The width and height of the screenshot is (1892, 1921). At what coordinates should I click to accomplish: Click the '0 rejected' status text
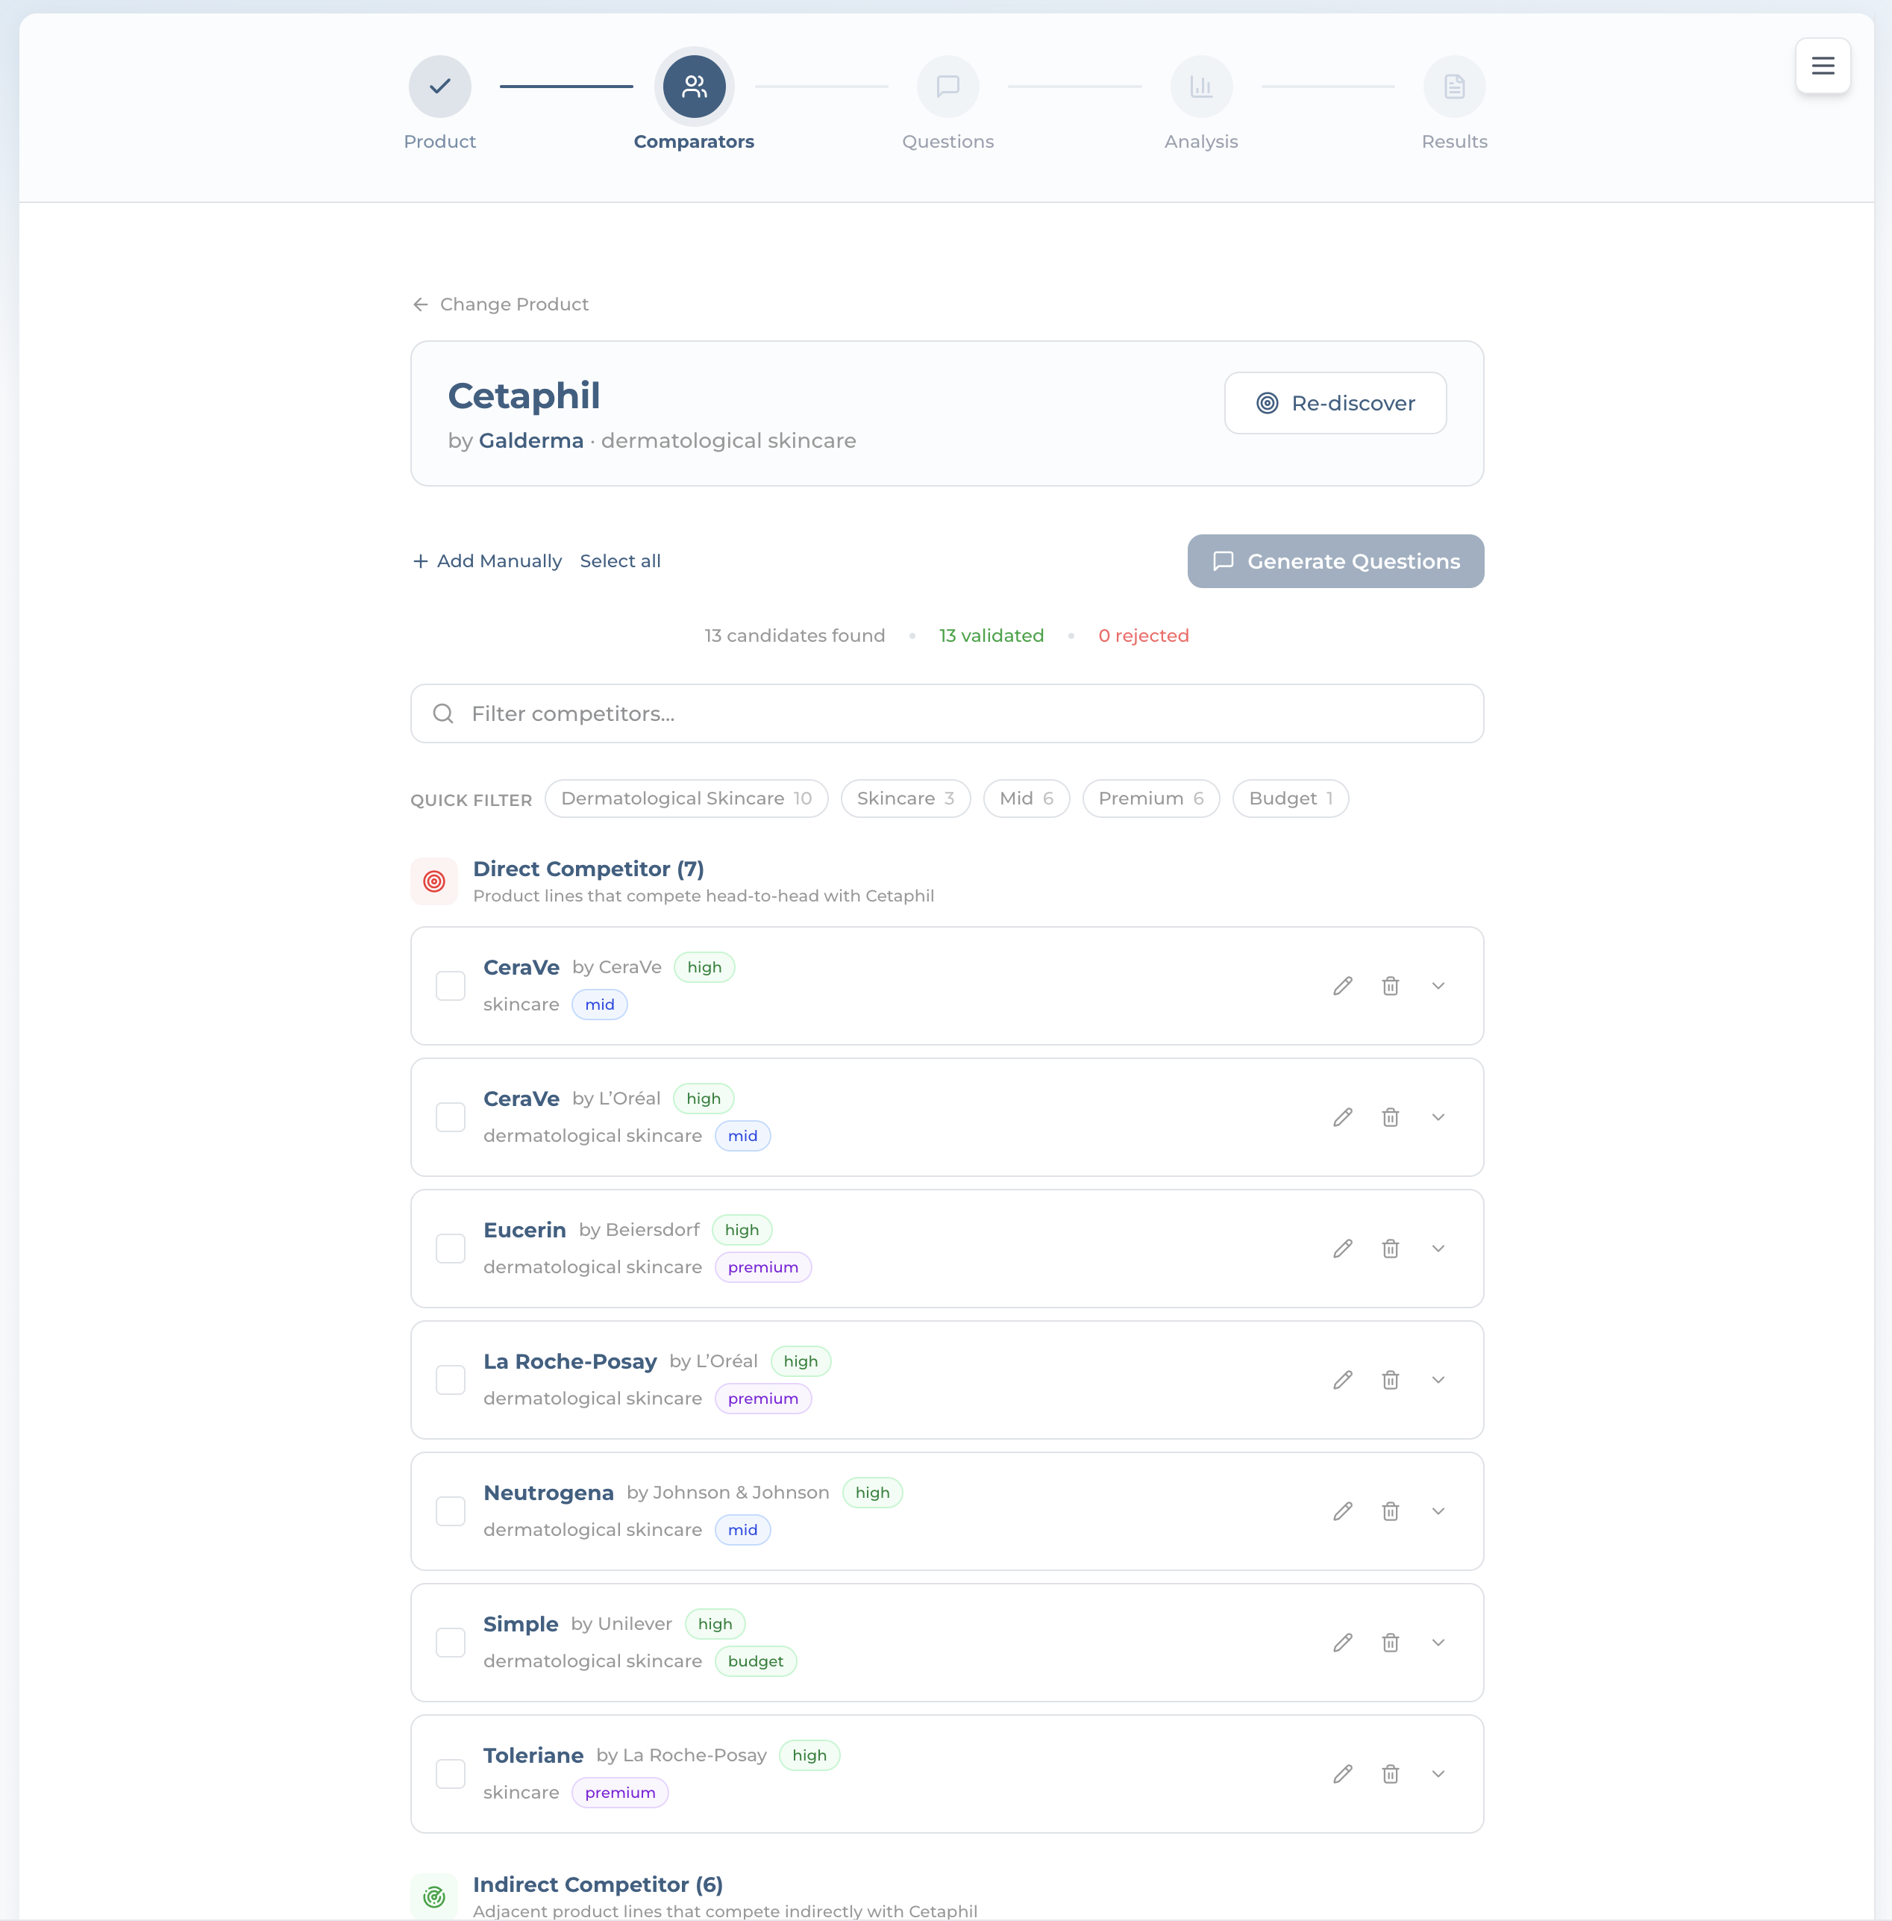click(1144, 636)
